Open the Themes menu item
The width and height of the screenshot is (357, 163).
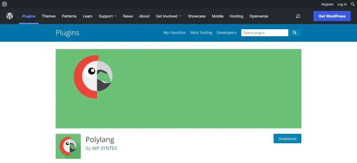[49, 16]
